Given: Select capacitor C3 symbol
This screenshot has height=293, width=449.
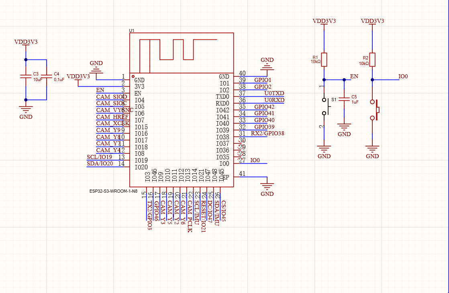Looking at the screenshot, I should (x=26, y=76).
